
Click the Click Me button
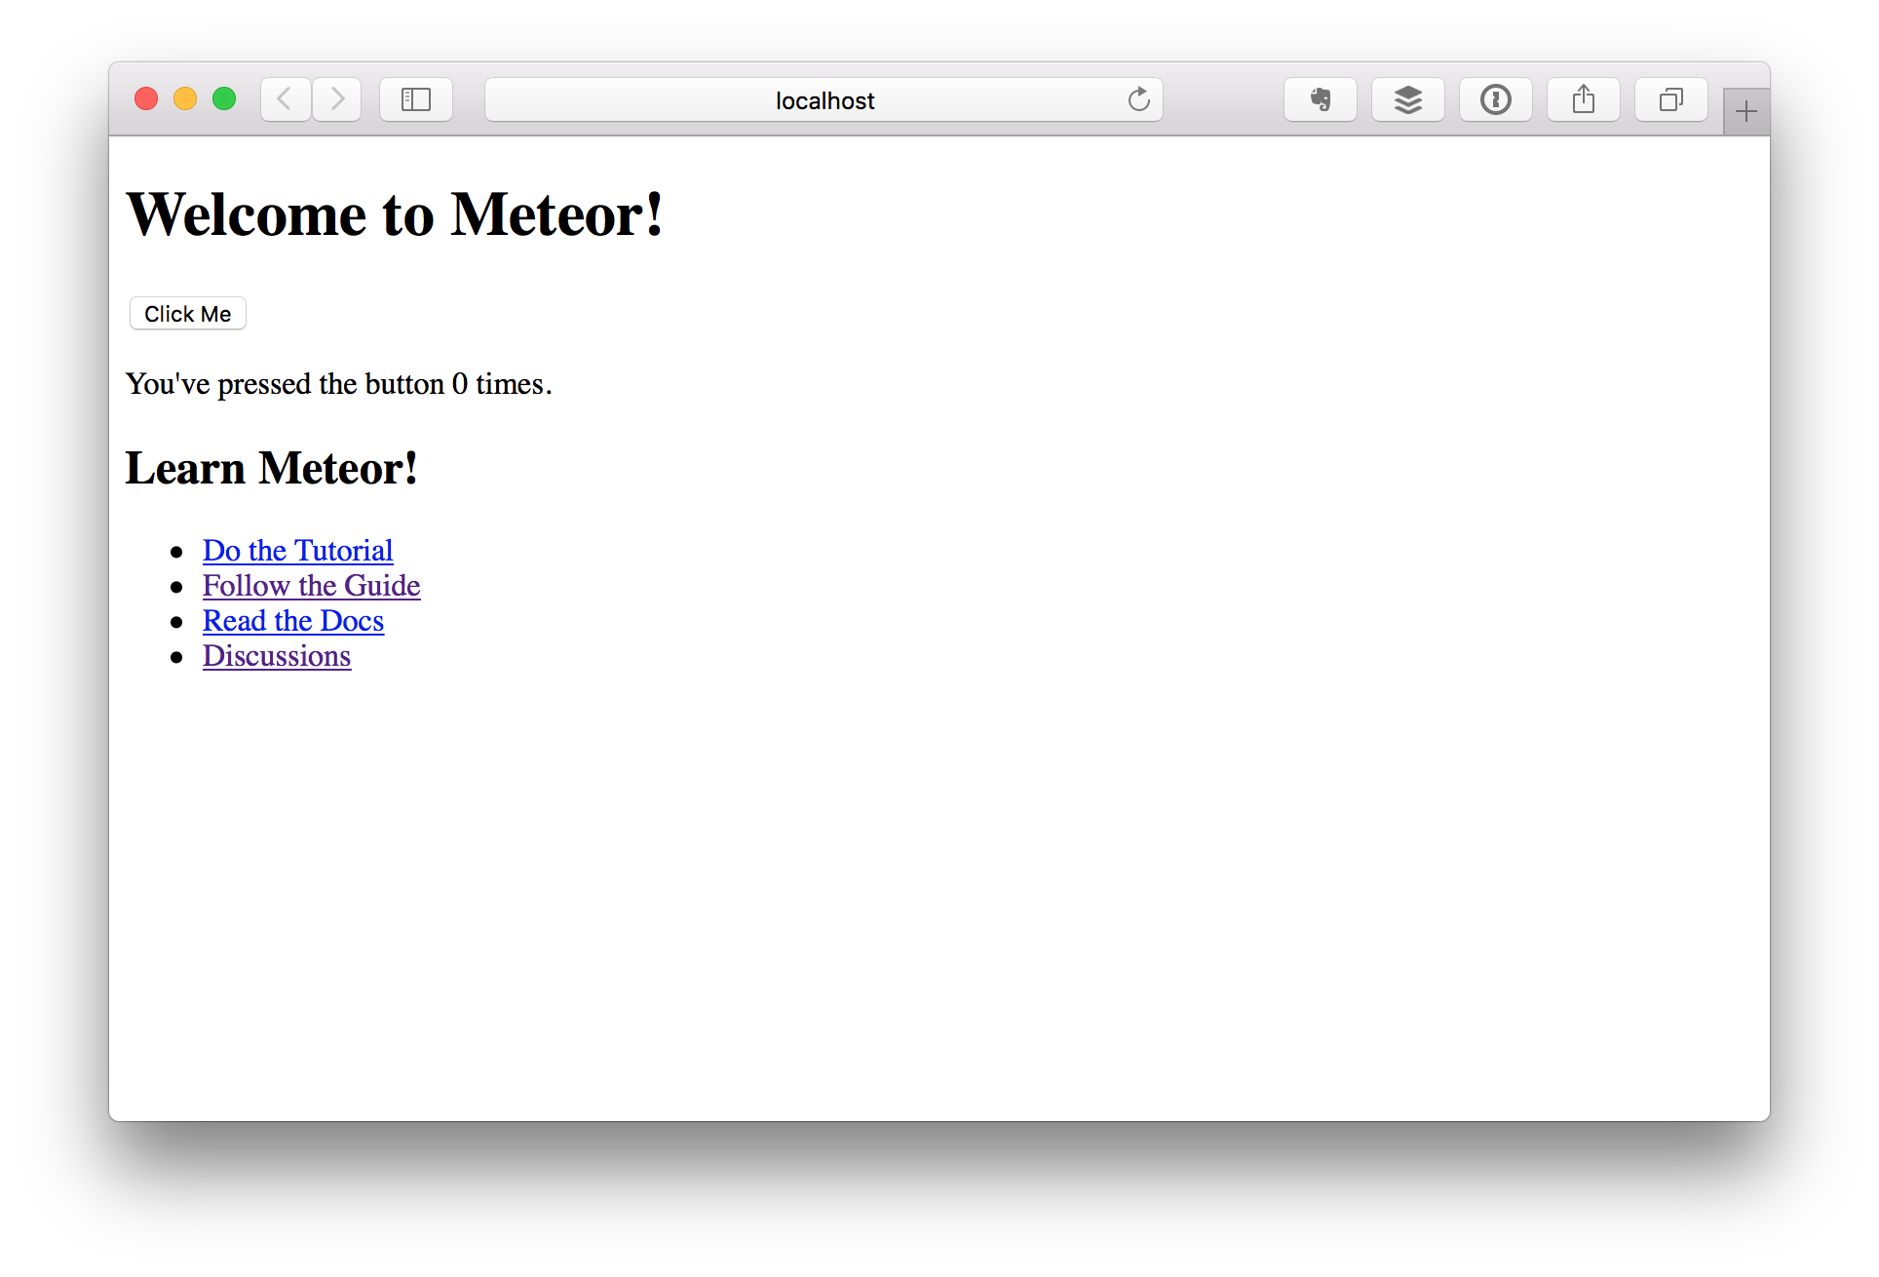[x=188, y=314]
